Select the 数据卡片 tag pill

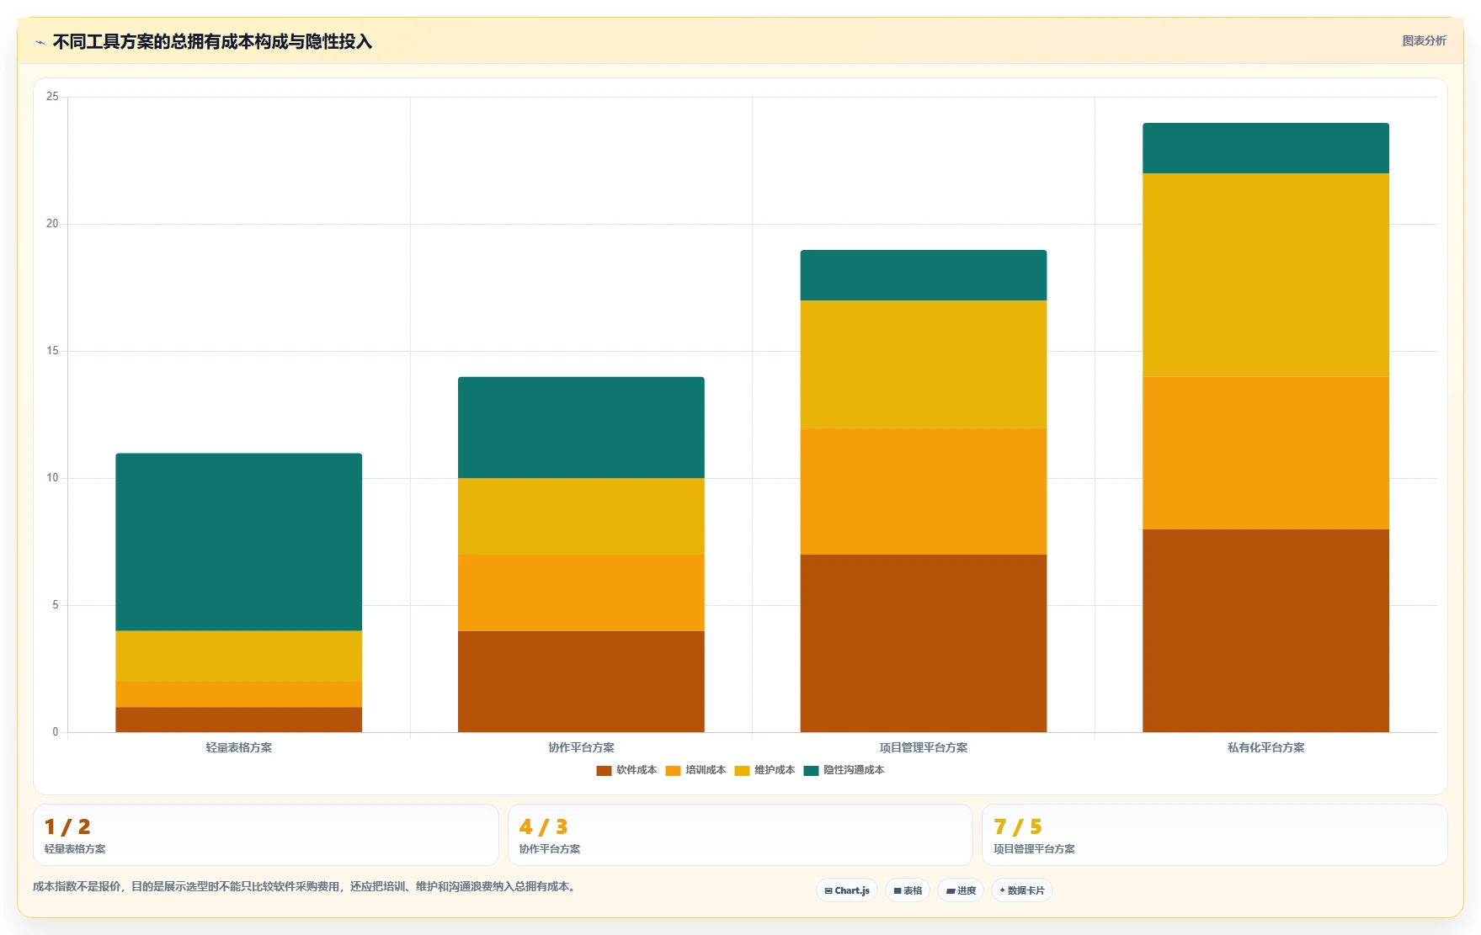(x=1022, y=890)
